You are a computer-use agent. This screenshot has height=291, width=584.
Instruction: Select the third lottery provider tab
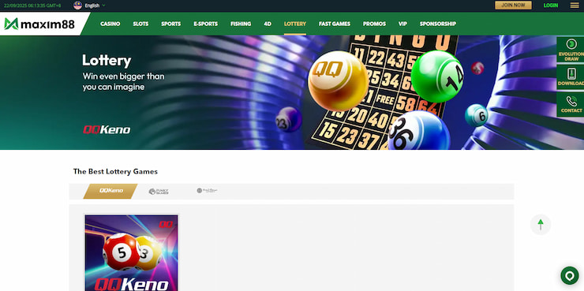[207, 191]
